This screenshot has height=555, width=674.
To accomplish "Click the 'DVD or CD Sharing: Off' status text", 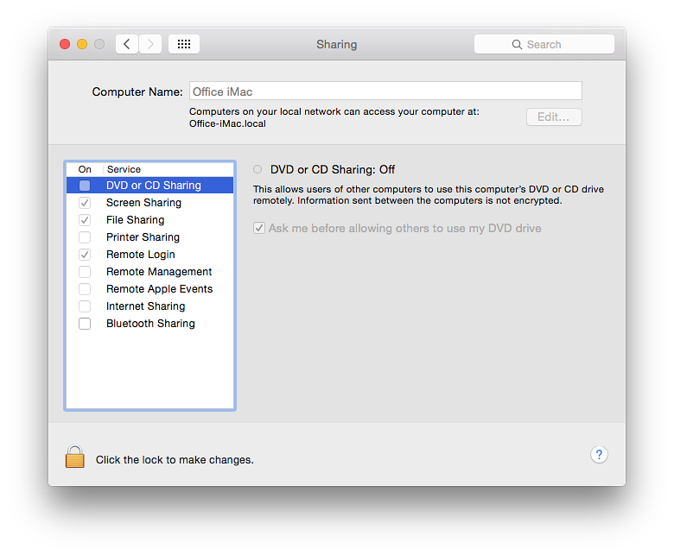I will pos(333,169).
